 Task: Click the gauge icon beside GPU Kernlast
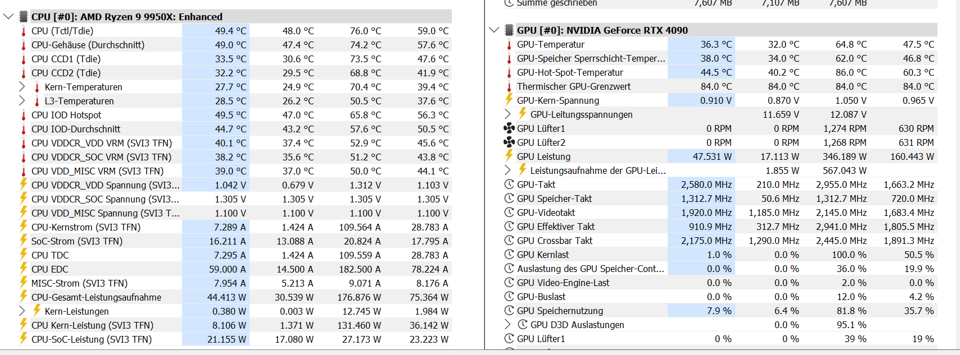tap(509, 254)
